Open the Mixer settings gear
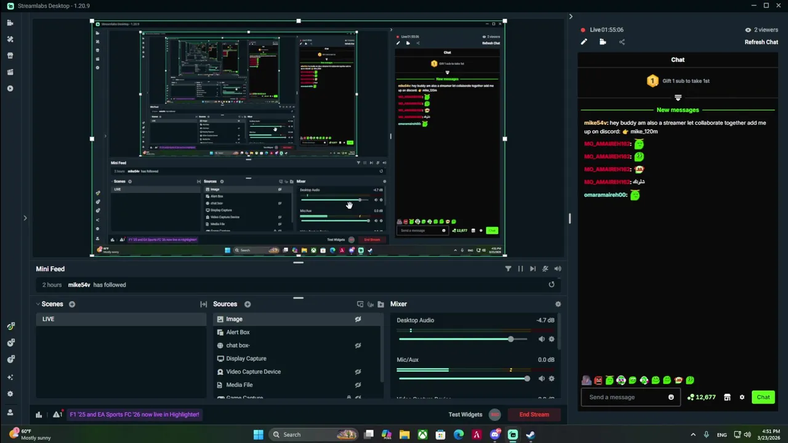This screenshot has height=443, width=788. pyautogui.click(x=558, y=304)
